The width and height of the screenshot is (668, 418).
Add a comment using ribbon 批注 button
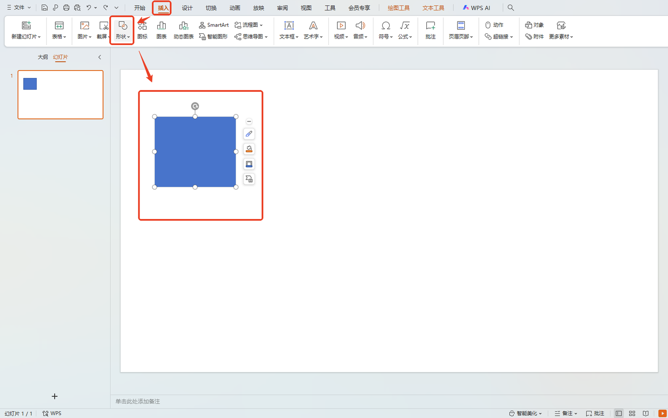[x=430, y=30]
